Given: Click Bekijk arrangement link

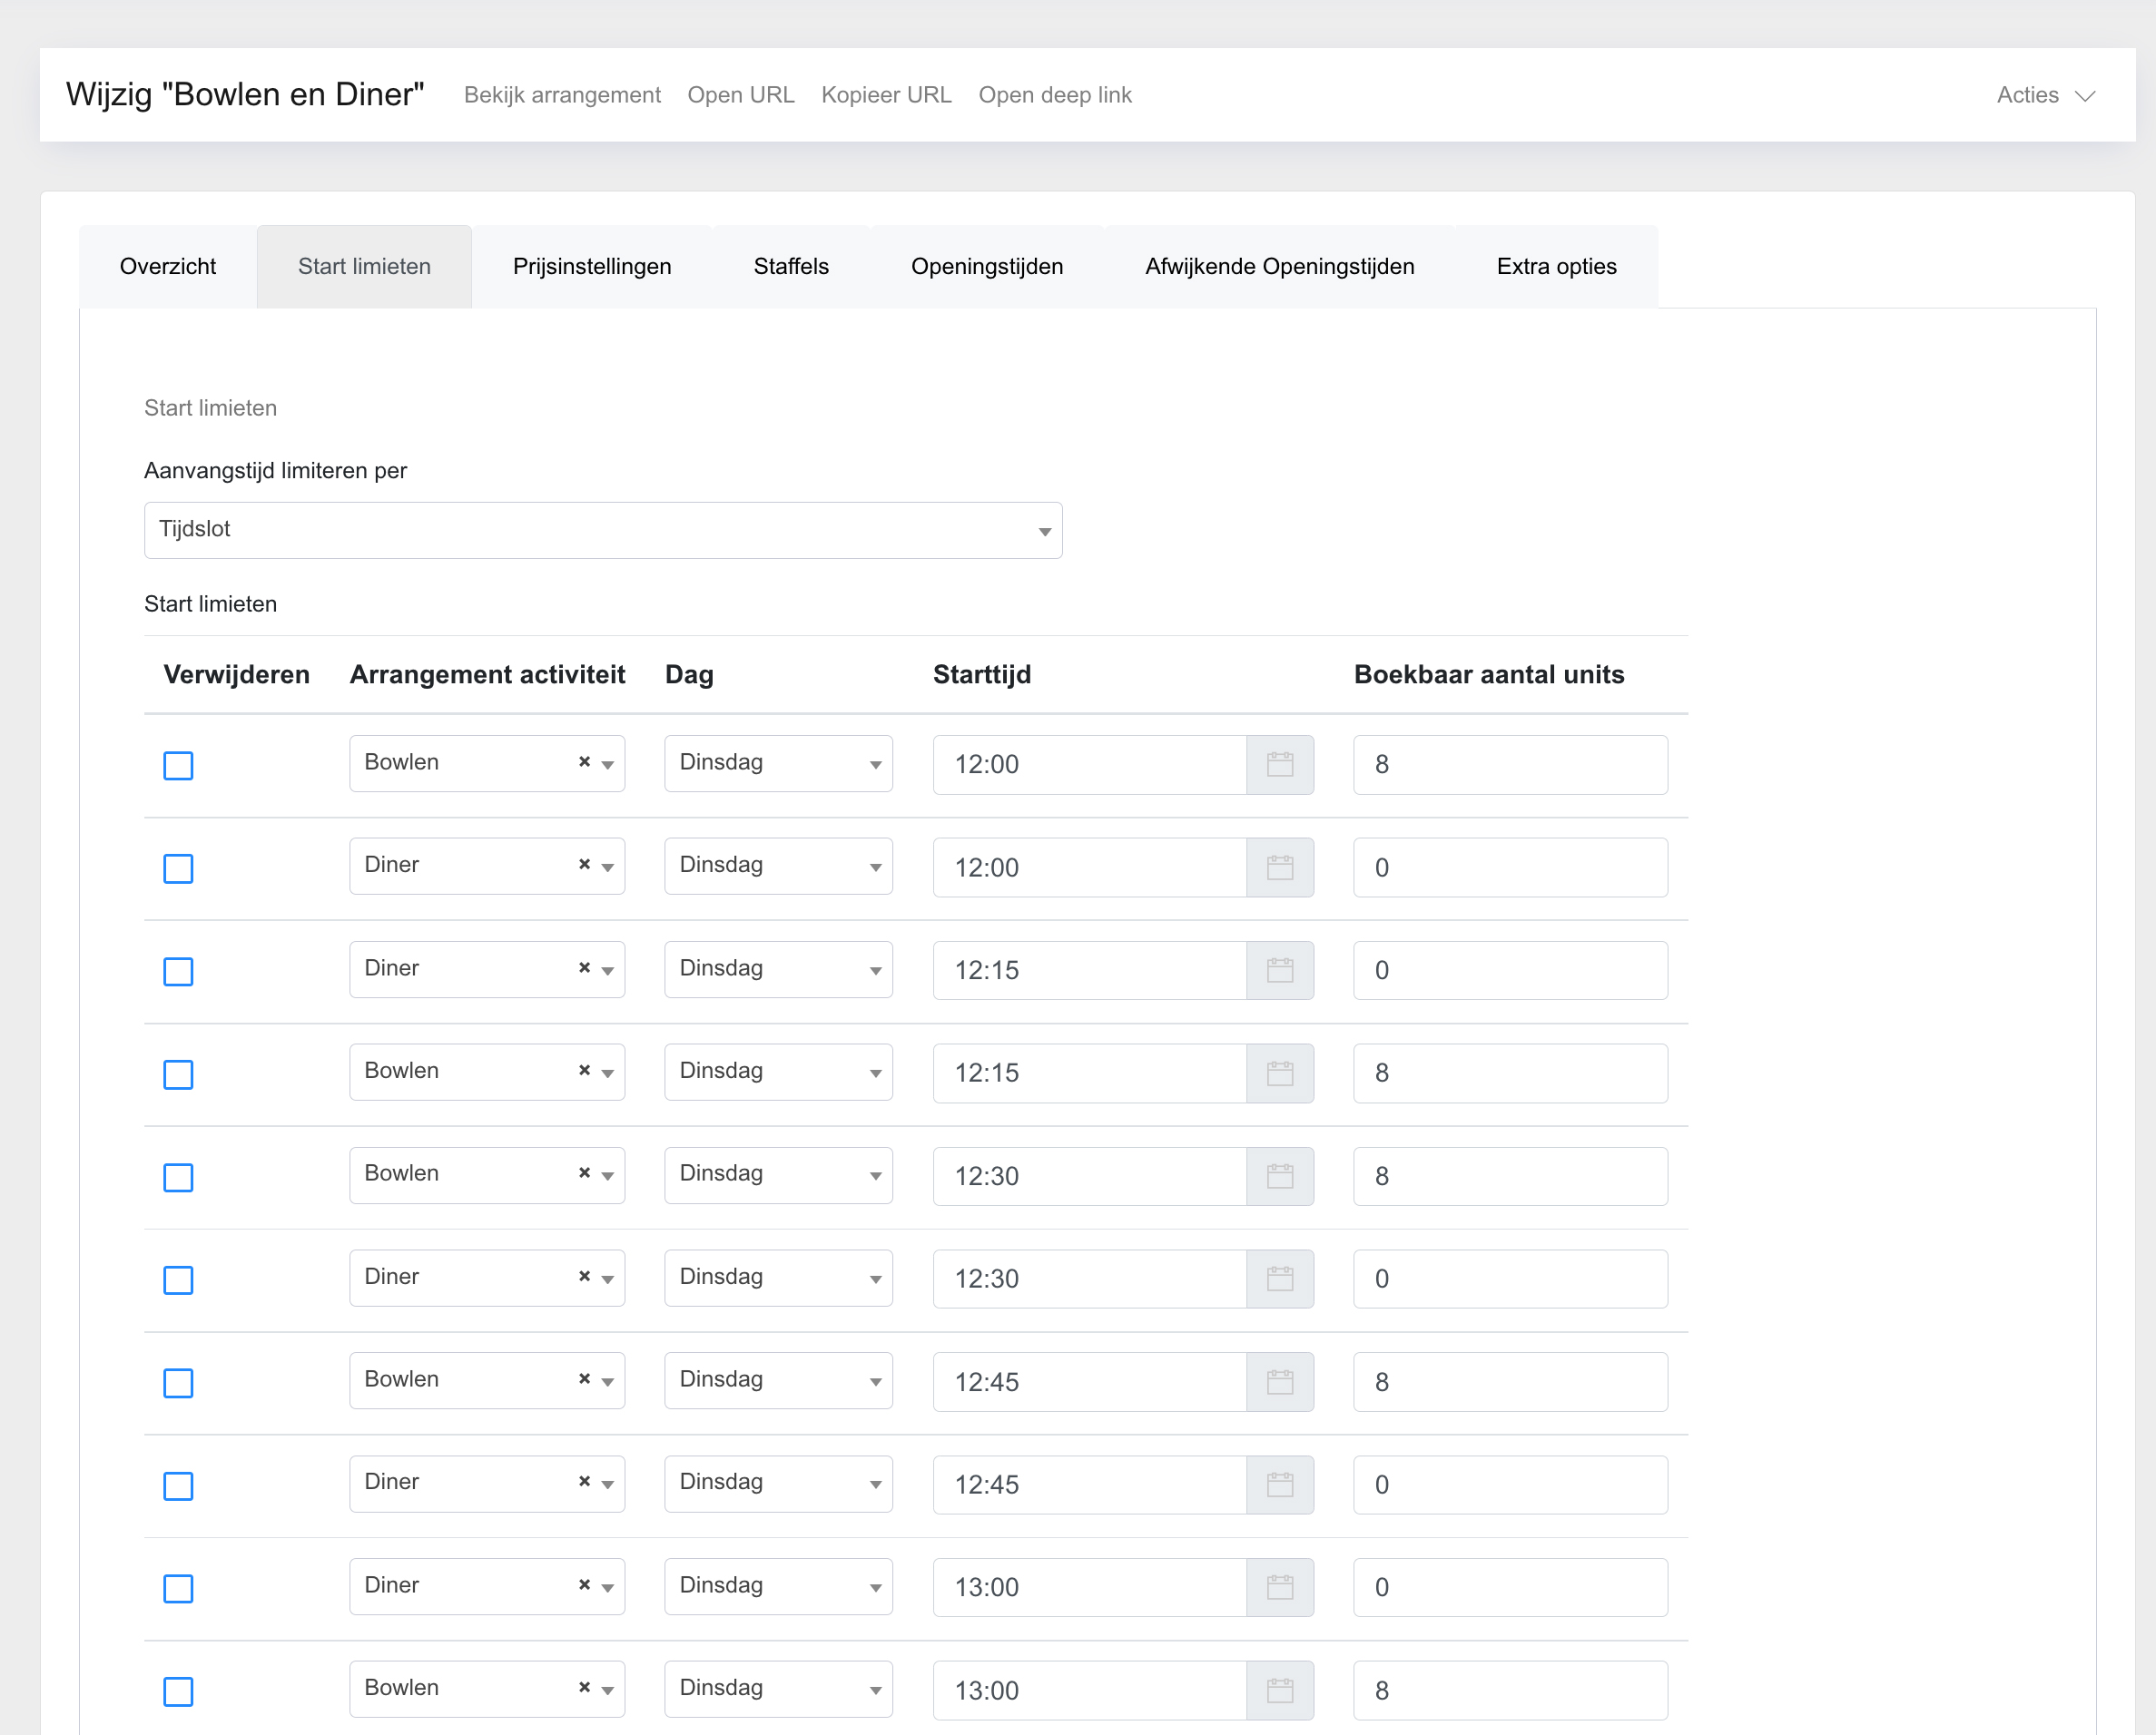Looking at the screenshot, I should [x=562, y=96].
